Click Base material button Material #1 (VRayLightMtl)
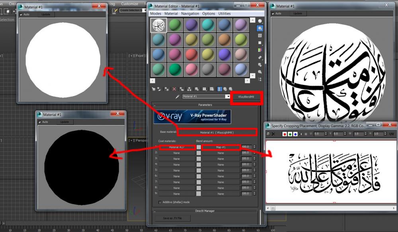Viewport: 398px width, 232px height. pos(217,132)
